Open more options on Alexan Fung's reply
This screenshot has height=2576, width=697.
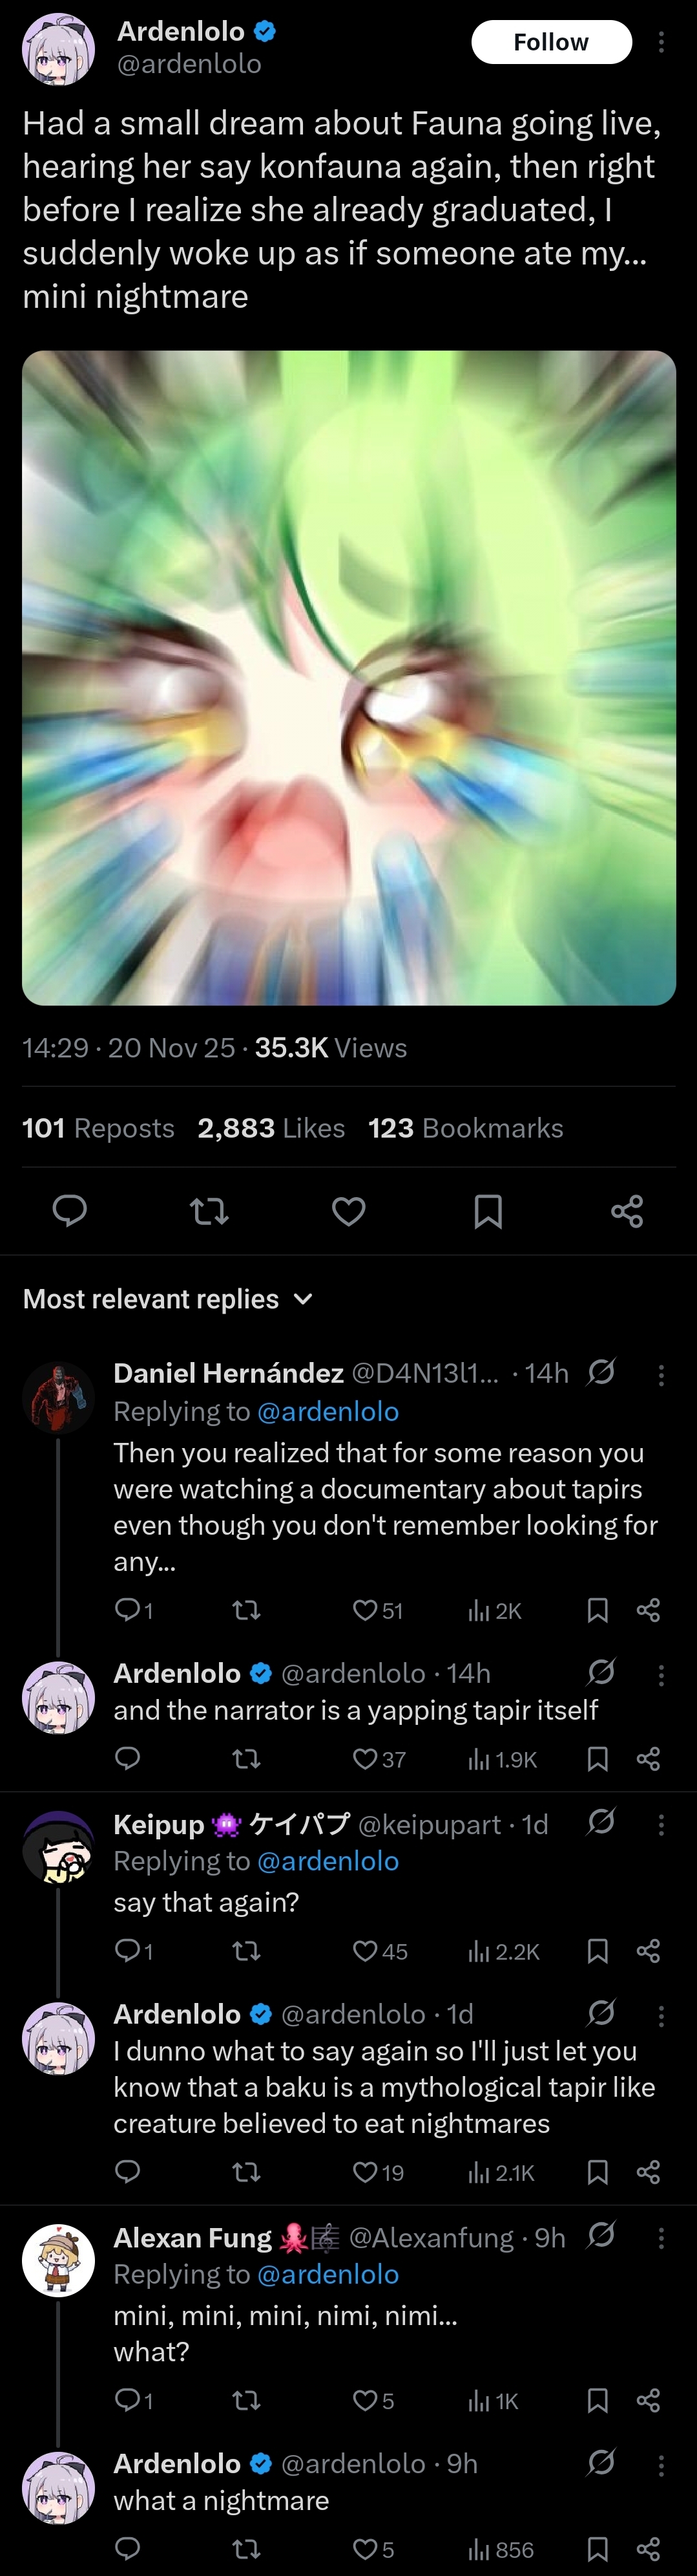pos(661,2238)
